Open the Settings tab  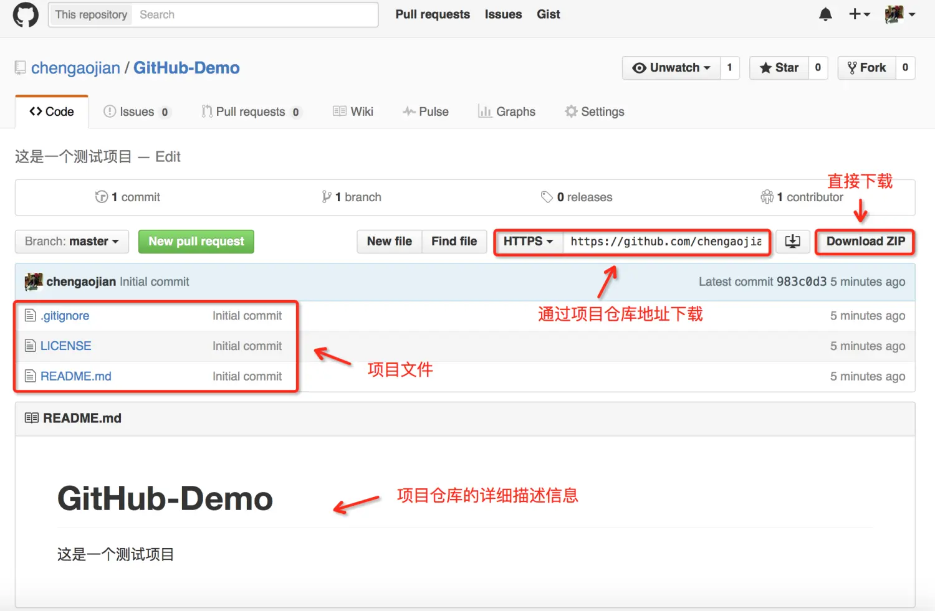click(x=595, y=111)
